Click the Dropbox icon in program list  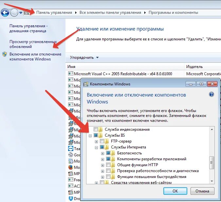point(71,198)
